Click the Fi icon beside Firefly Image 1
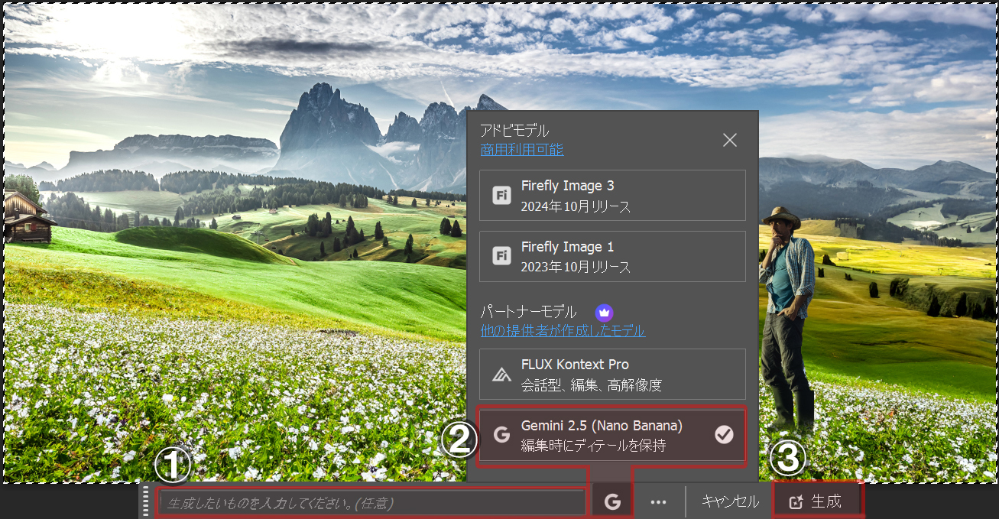 pos(501,257)
